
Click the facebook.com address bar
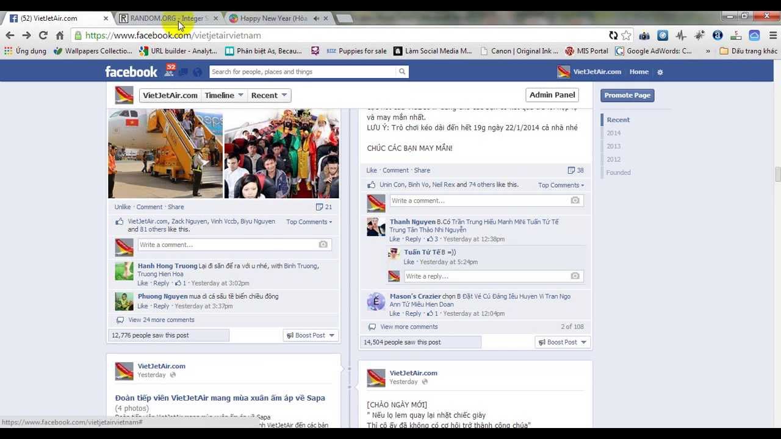(x=342, y=35)
